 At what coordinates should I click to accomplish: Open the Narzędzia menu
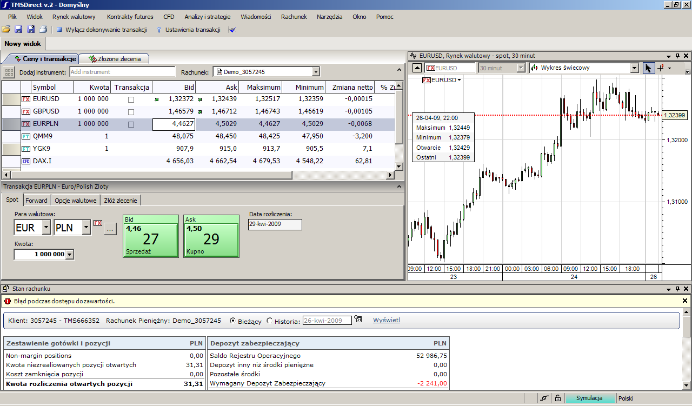coord(330,17)
